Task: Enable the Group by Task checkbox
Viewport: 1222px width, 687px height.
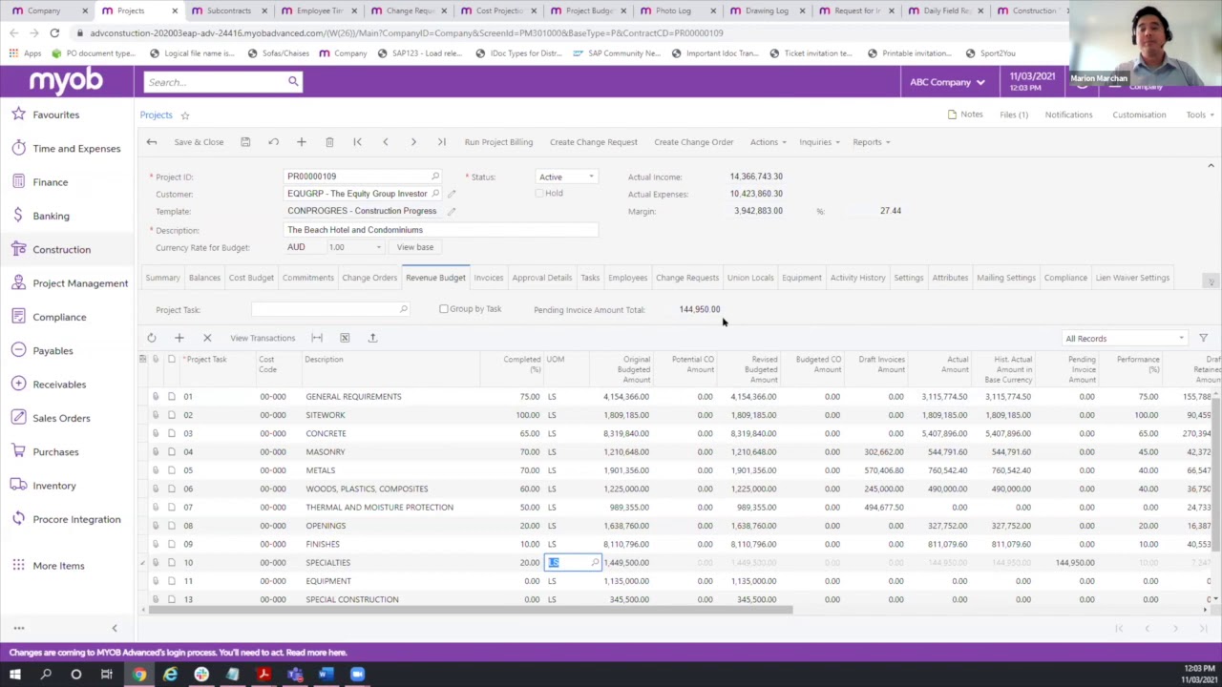Action: point(444,309)
